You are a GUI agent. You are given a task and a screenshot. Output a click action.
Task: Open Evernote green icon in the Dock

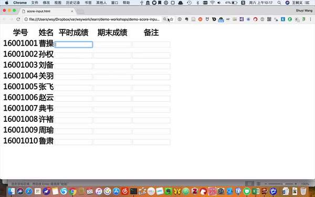[x=169, y=191]
